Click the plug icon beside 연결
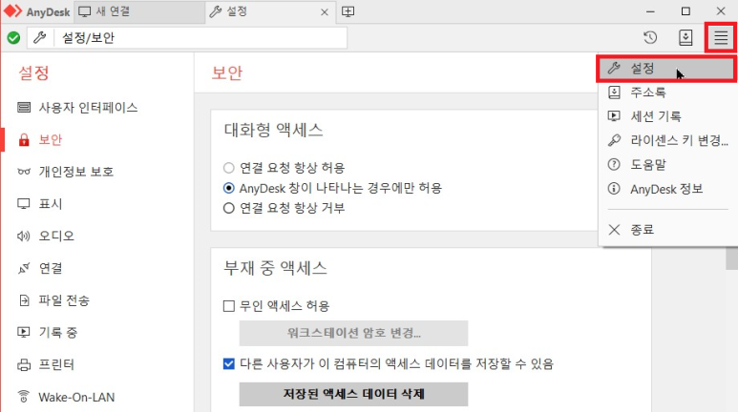738x412 pixels. [24, 268]
